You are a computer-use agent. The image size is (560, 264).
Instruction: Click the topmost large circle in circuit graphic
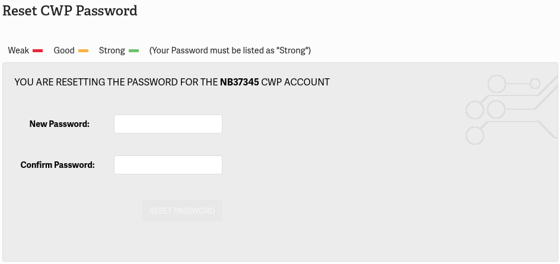point(497,84)
